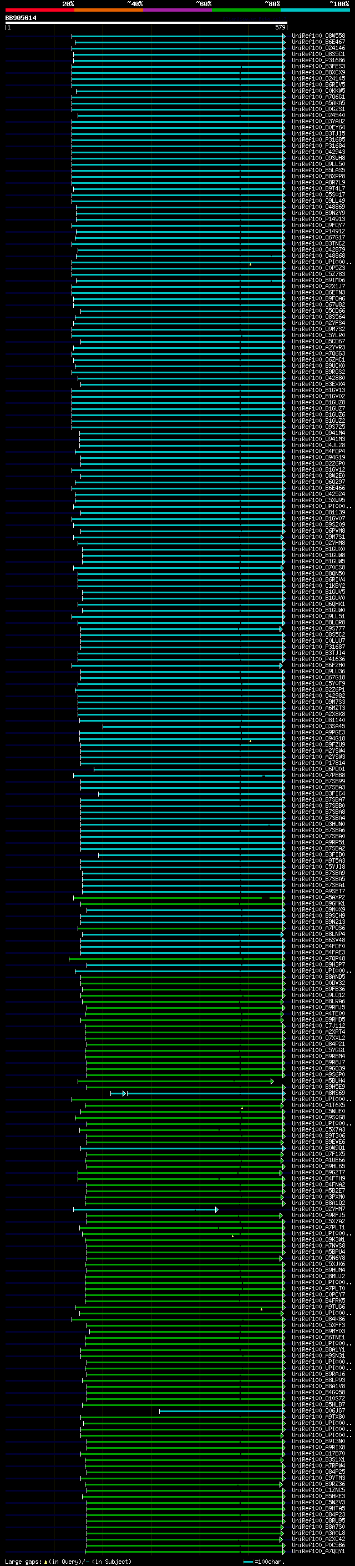Select hit label UniRef100_A5AXP2
The width and height of the screenshot is (355, 1566).
[x=318, y=897]
